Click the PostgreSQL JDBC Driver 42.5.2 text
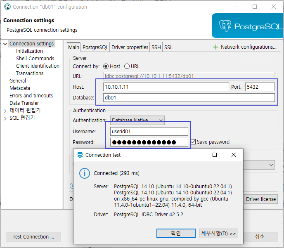The height and width of the screenshot is (248, 284). [149, 215]
